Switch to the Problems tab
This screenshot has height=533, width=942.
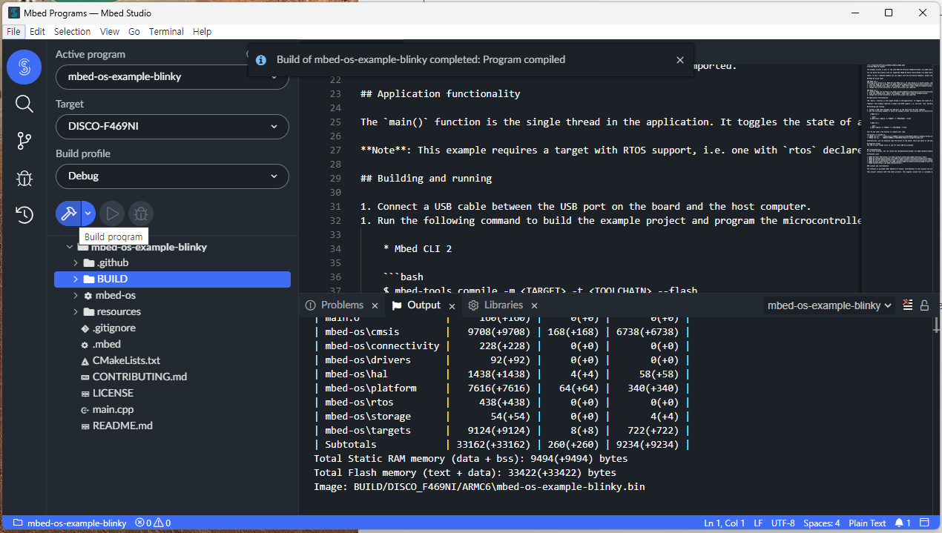click(x=341, y=305)
